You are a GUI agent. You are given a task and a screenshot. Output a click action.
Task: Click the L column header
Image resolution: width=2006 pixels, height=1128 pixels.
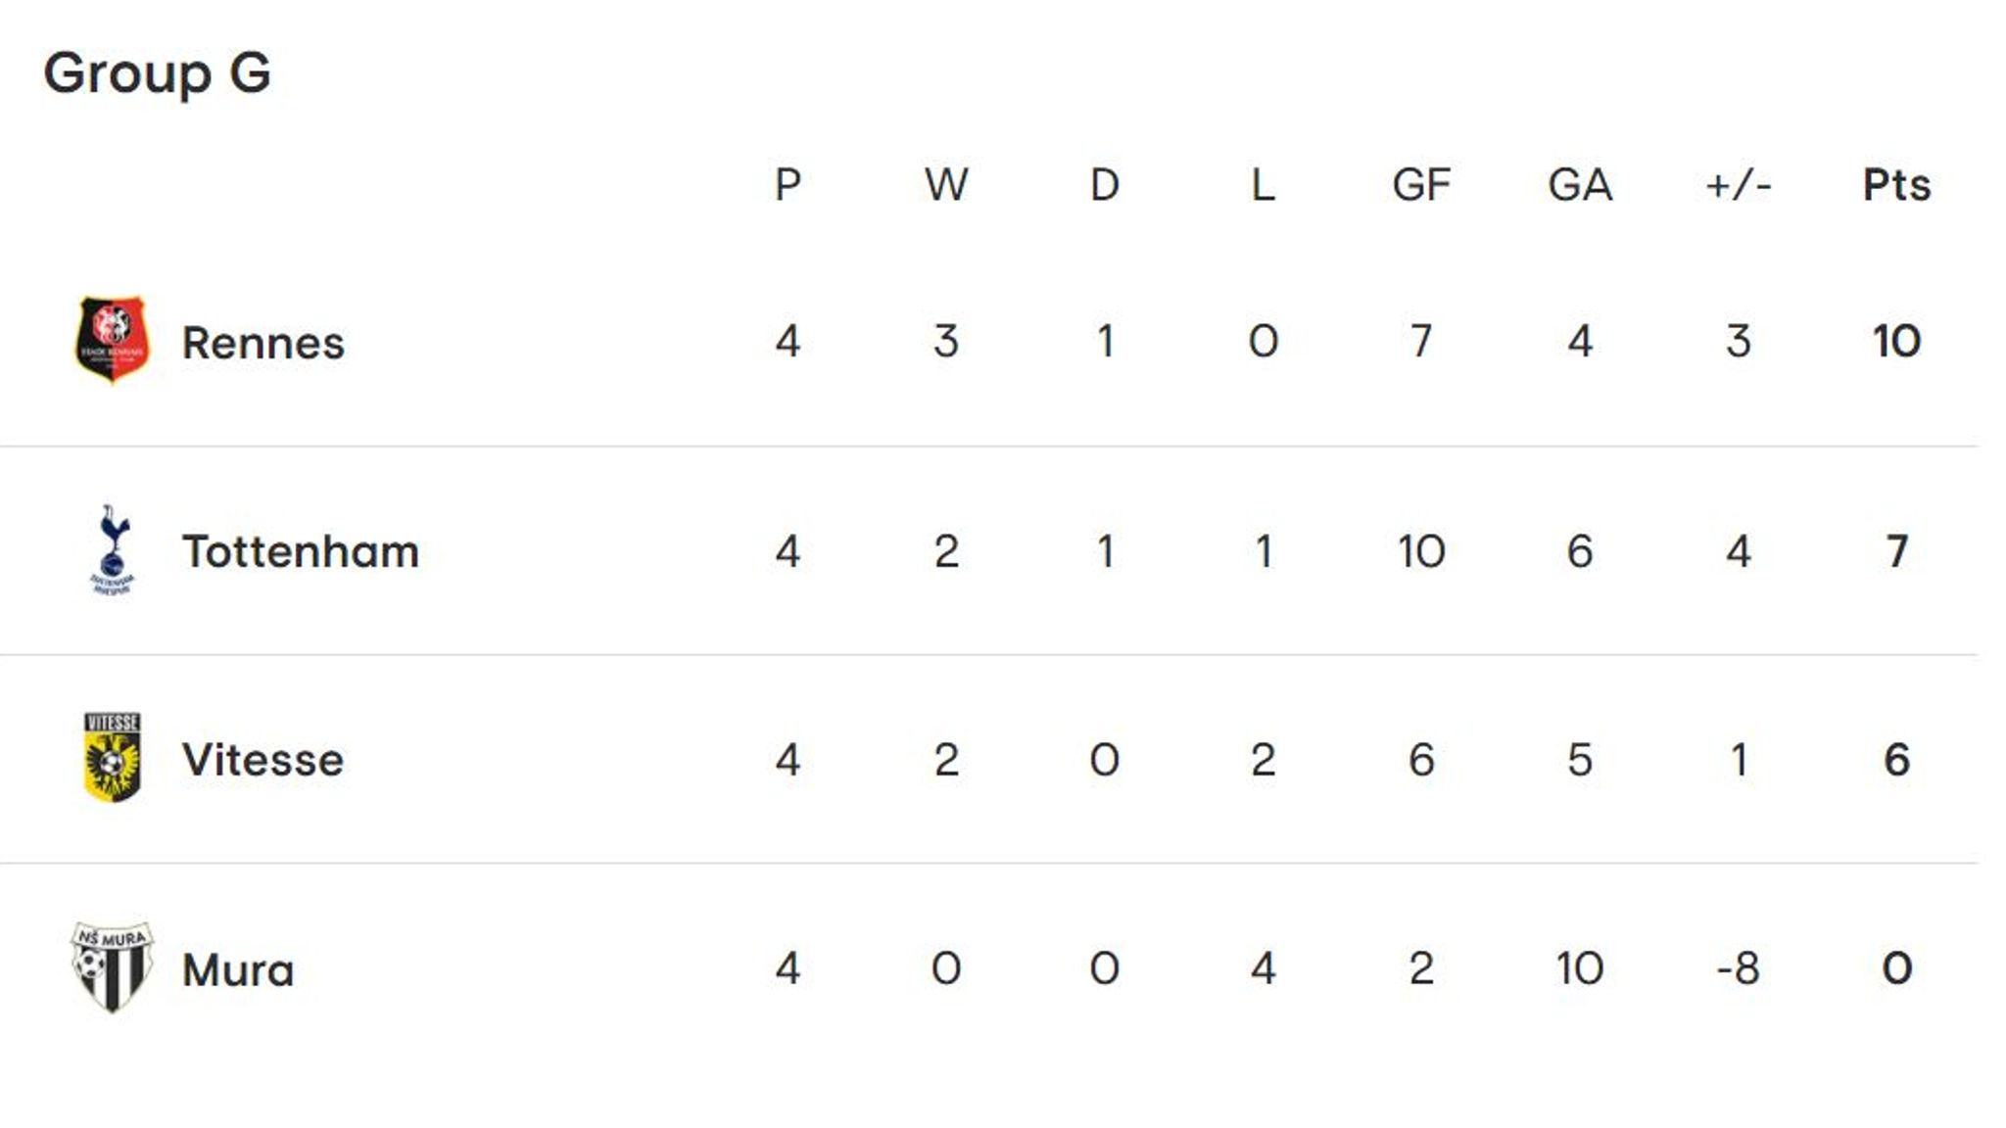pyautogui.click(x=1263, y=185)
